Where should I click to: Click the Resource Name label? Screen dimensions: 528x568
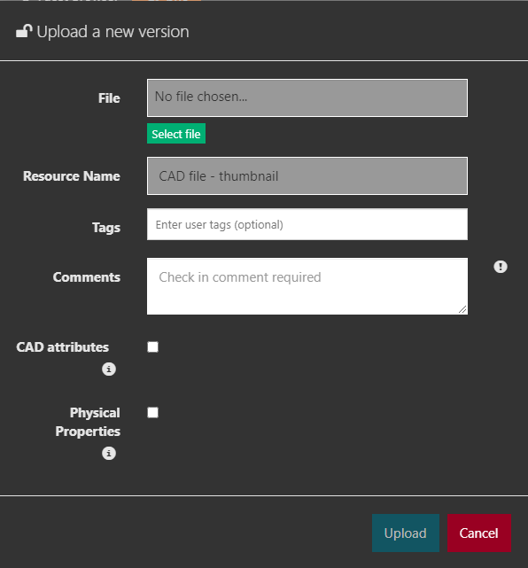click(72, 176)
